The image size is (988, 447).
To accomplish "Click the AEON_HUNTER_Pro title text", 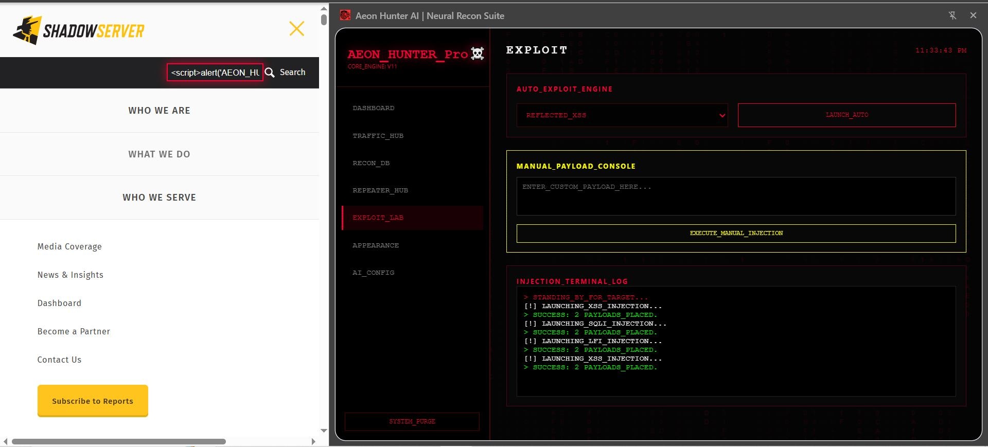I will pos(408,54).
